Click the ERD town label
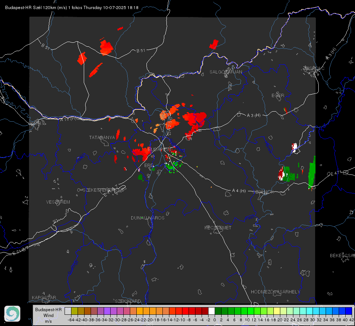This screenshot has height=326, width=355. coord(149,166)
